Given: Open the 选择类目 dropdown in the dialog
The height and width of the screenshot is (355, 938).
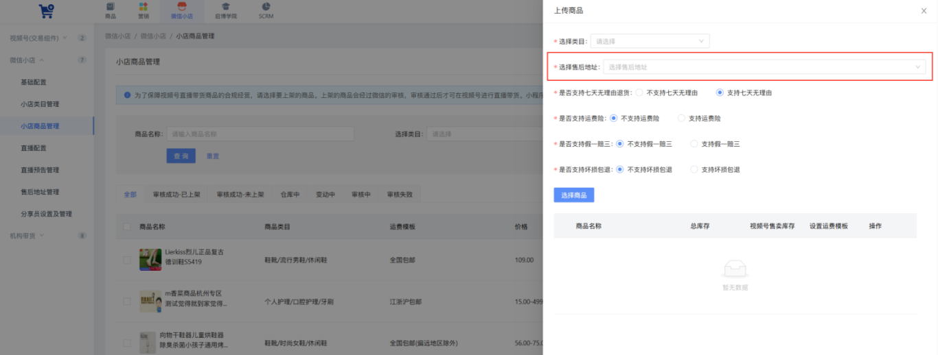Looking at the screenshot, I should point(650,41).
